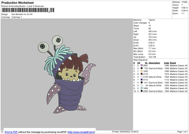Click the 'Description' column header
The image size is (189, 134).
pyautogui.click(x=154, y=63)
